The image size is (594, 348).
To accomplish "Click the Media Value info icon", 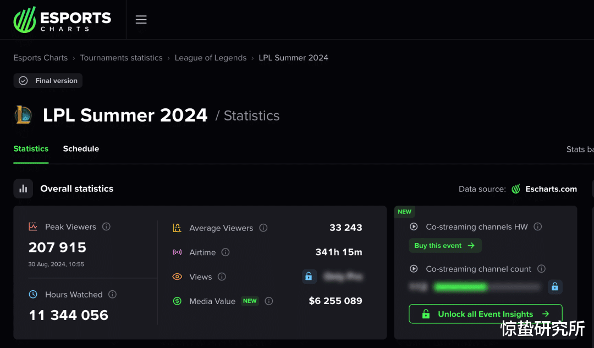I will [x=269, y=301].
